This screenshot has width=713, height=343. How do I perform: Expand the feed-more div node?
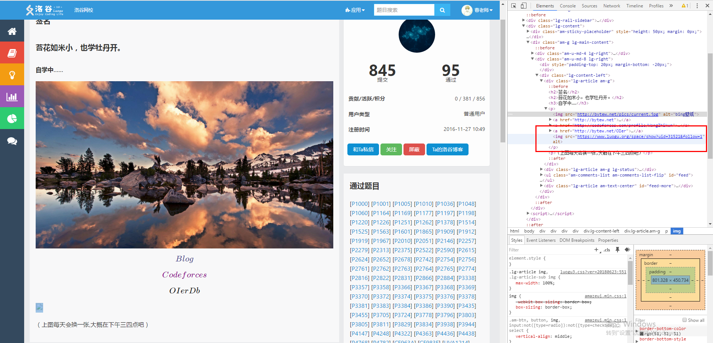541,186
